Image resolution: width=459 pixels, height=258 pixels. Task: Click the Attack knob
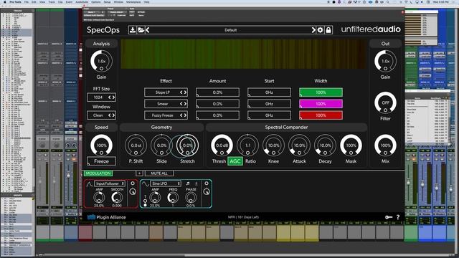(299, 145)
